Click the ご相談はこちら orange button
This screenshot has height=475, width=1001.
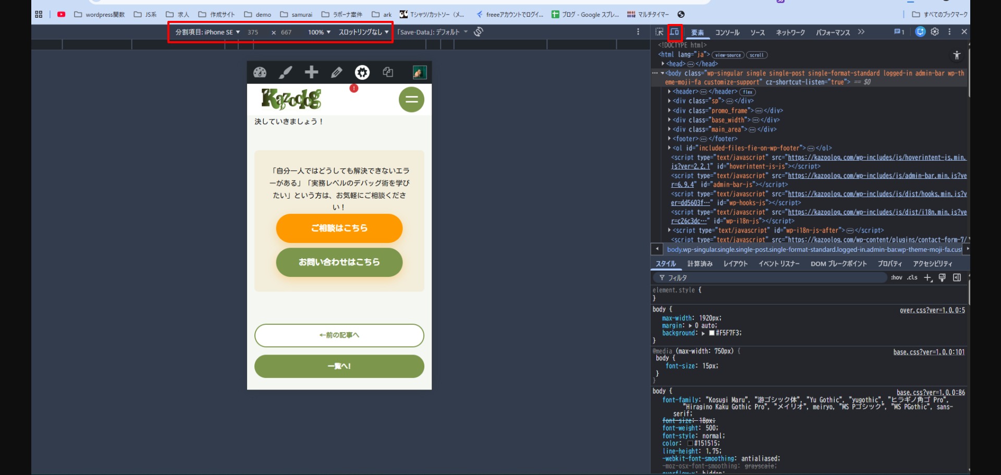(339, 228)
